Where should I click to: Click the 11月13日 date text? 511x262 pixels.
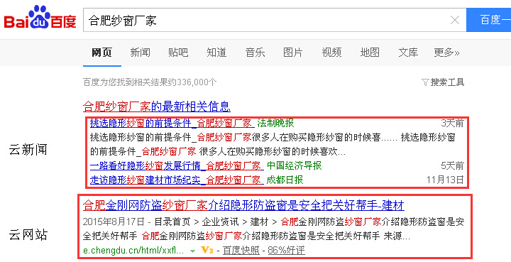pyautogui.click(x=445, y=180)
